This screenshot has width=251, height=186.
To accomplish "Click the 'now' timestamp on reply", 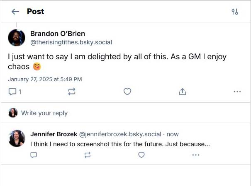I will (x=173, y=134).
